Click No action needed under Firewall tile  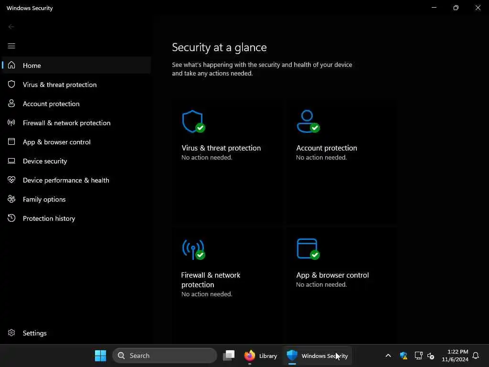pos(207,294)
